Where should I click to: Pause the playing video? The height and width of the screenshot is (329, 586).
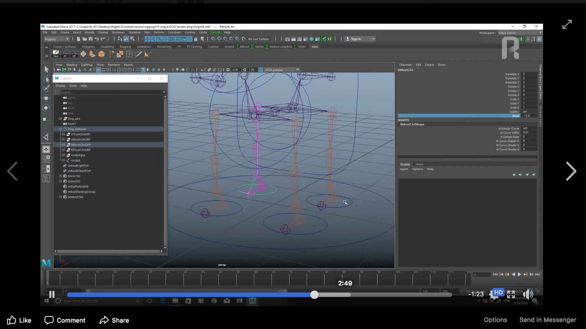tap(52, 294)
